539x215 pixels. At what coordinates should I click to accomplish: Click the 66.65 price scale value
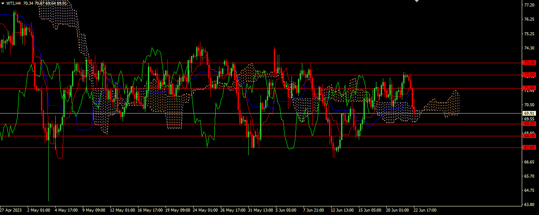529,162
